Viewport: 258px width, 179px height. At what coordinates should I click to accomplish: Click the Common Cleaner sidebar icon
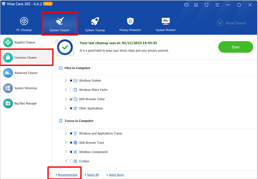point(8,58)
